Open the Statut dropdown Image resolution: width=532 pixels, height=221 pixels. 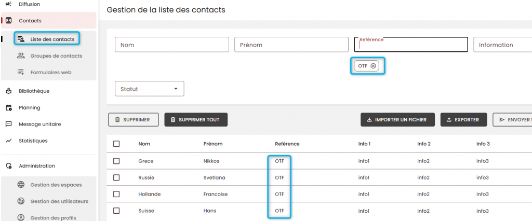coord(150,89)
